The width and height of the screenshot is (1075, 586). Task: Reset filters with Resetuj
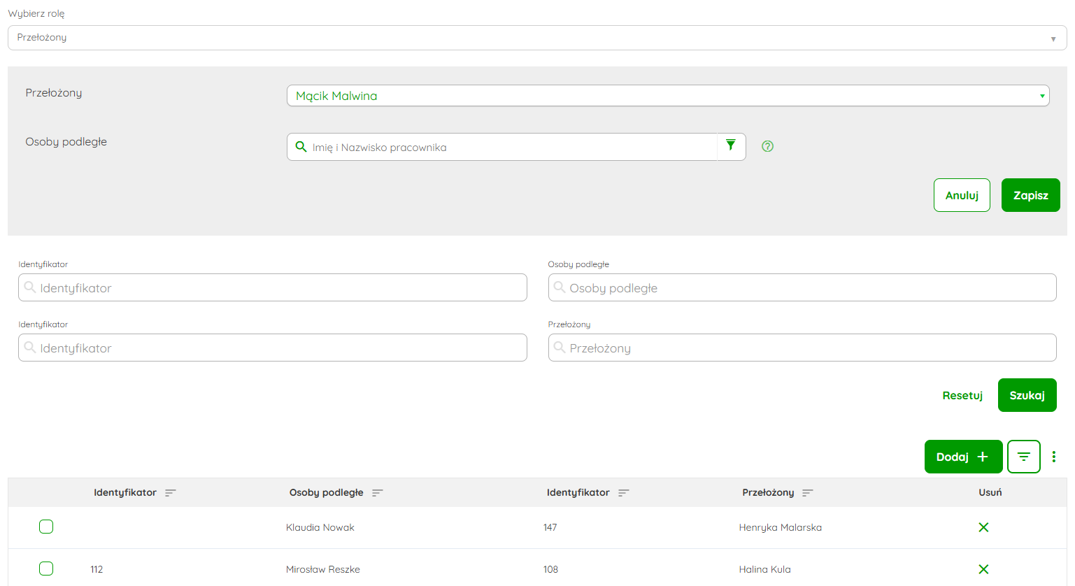962,395
